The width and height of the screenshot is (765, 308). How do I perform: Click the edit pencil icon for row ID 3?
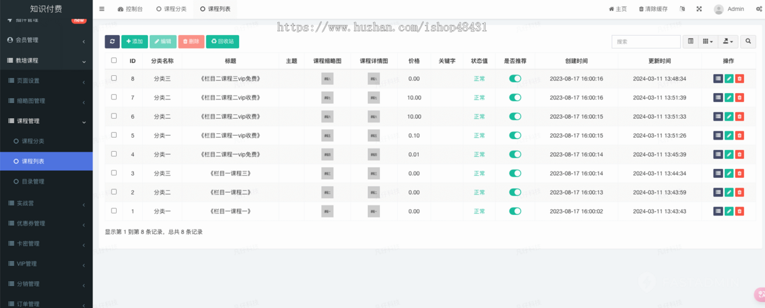pos(729,173)
